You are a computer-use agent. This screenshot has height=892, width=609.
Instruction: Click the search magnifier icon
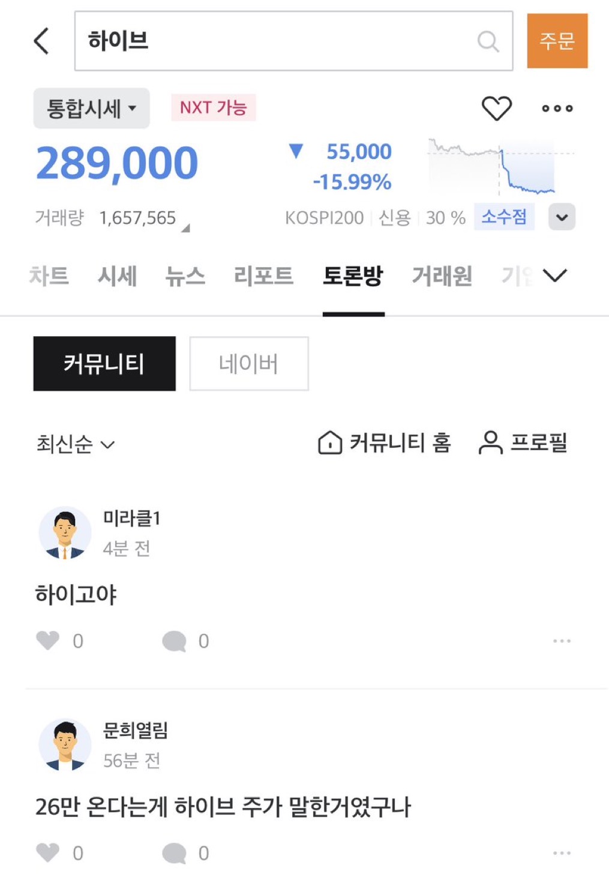click(x=488, y=41)
